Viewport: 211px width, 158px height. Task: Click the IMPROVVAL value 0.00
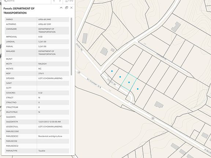click(40, 37)
